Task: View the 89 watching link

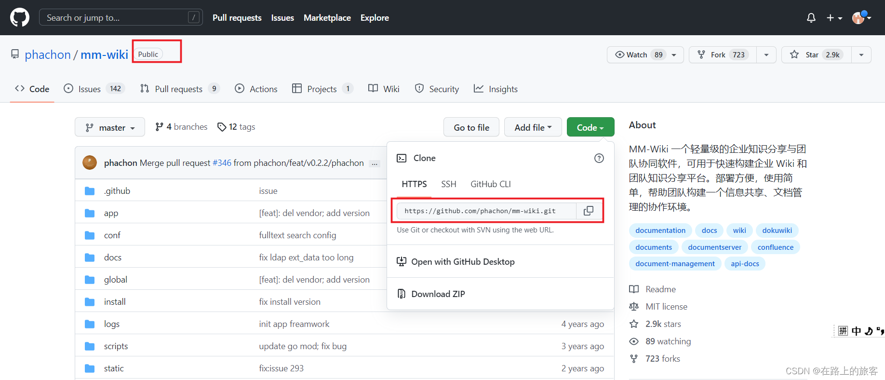Action: tap(660, 341)
